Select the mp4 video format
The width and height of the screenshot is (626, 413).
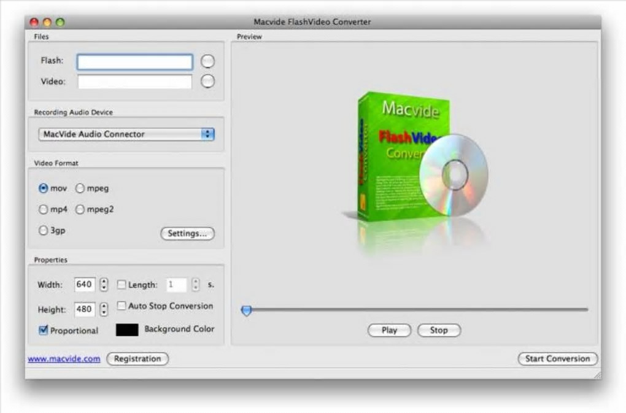[43, 209]
